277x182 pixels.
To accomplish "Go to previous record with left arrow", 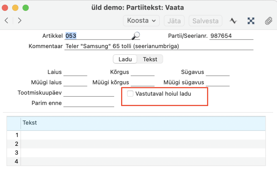I will tap(7, 21).
